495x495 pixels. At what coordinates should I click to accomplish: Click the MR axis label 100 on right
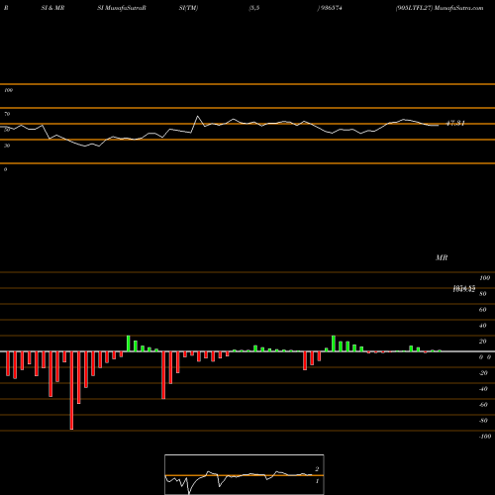(x=485, y=278)
